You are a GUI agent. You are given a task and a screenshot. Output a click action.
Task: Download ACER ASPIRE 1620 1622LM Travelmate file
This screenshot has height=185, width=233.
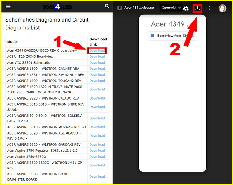97,89
